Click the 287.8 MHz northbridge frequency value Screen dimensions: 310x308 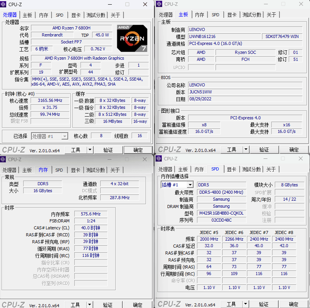pos(120,198)
